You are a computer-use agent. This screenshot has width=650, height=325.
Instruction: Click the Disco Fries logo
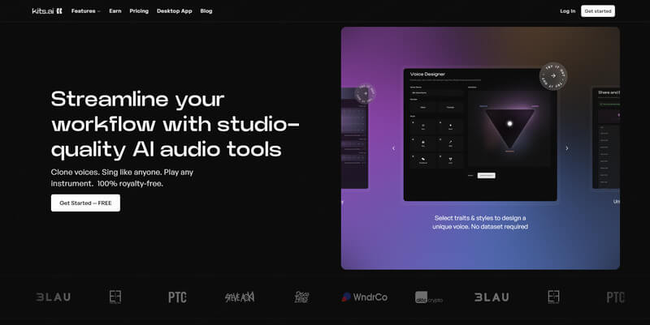click(301, 297)
